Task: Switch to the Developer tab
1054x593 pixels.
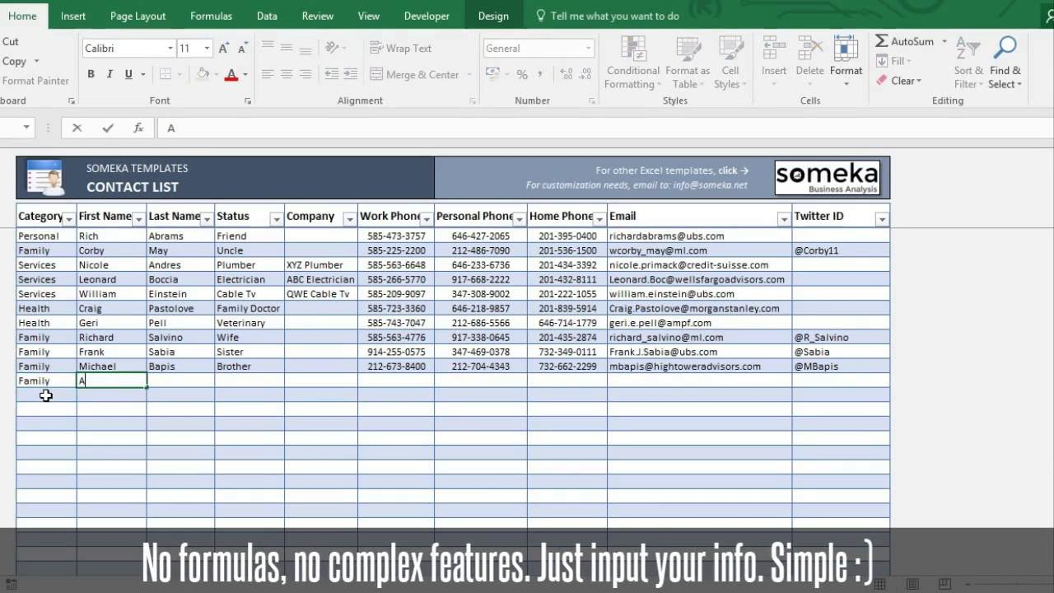Action: point(427,16)
